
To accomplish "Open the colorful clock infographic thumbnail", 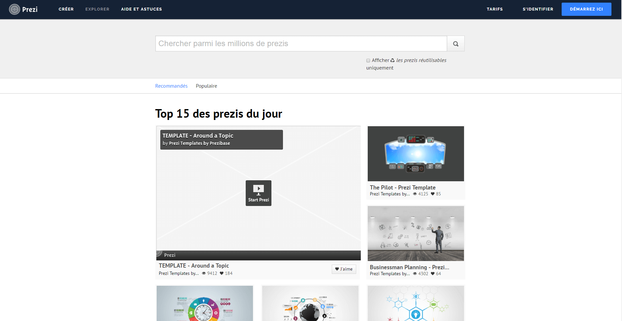I will point(205,303).
